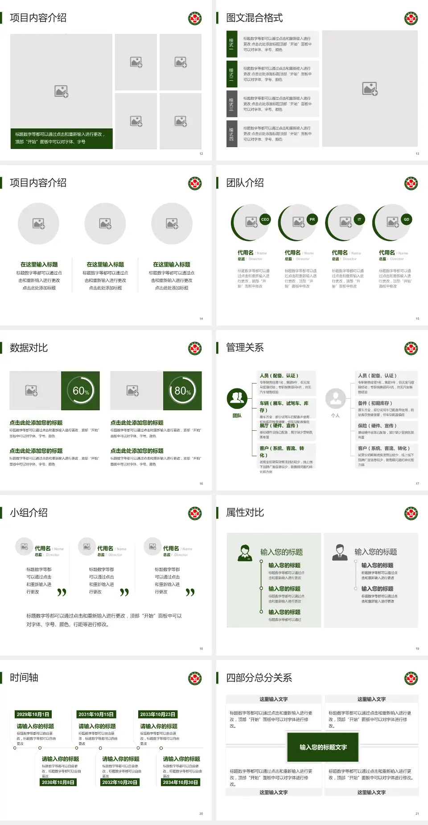Click the PR circle badge
The height and width of the screenshot is (825, 428).
coord(312,219)
